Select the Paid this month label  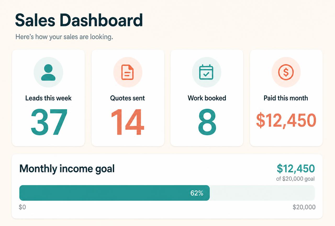[286, 98]
